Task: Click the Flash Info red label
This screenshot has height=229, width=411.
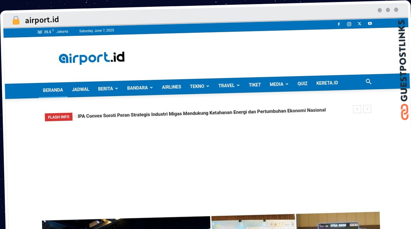Action: click(59, 117)
